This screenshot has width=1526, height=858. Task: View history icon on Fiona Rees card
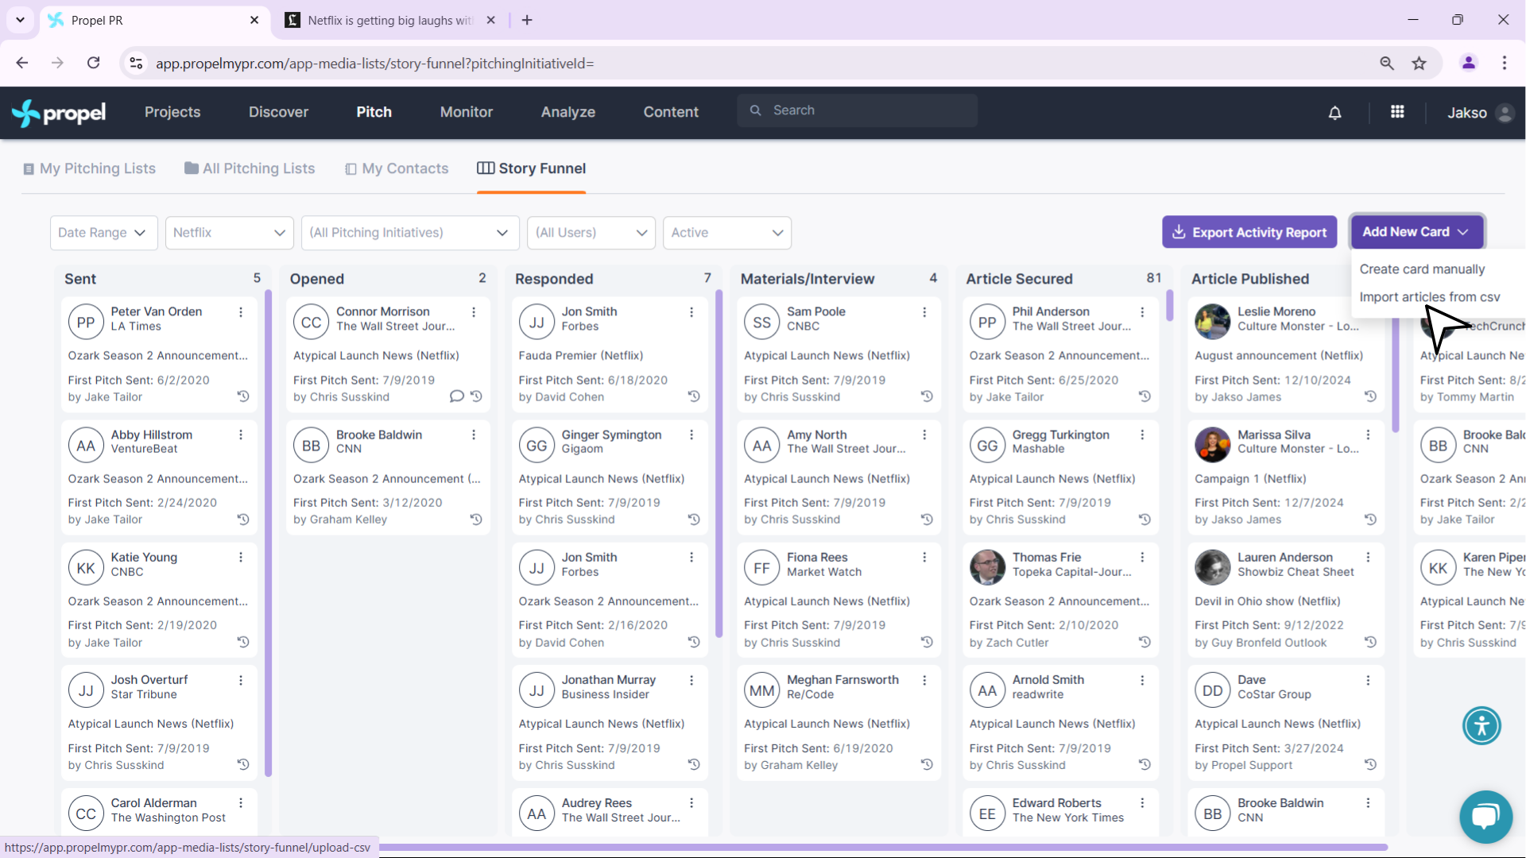(927, 642)
